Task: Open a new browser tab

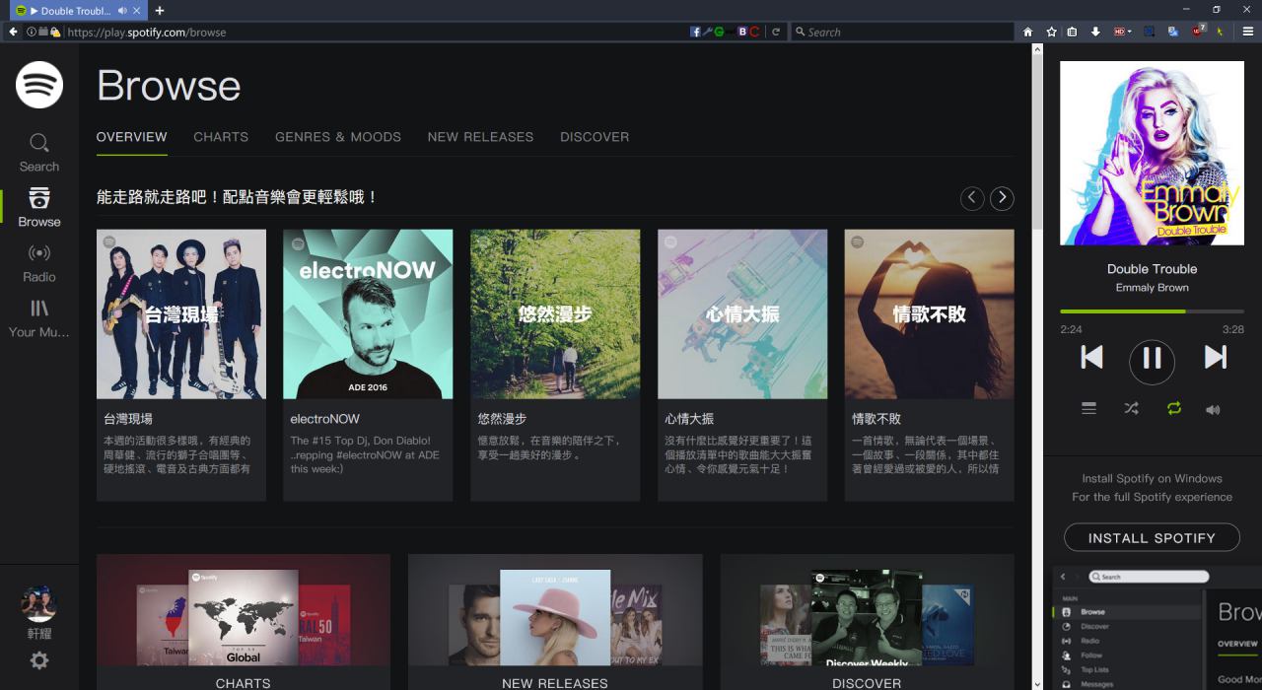Action: click(160, 11)
